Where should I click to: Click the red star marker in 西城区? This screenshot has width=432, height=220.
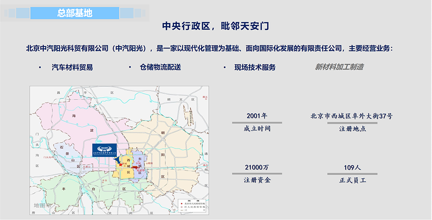[x=121, y=165]
